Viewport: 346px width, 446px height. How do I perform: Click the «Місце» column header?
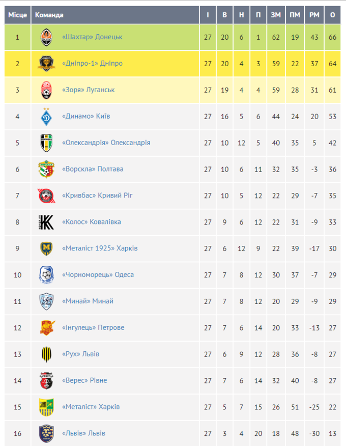click(x=17, y=15)
